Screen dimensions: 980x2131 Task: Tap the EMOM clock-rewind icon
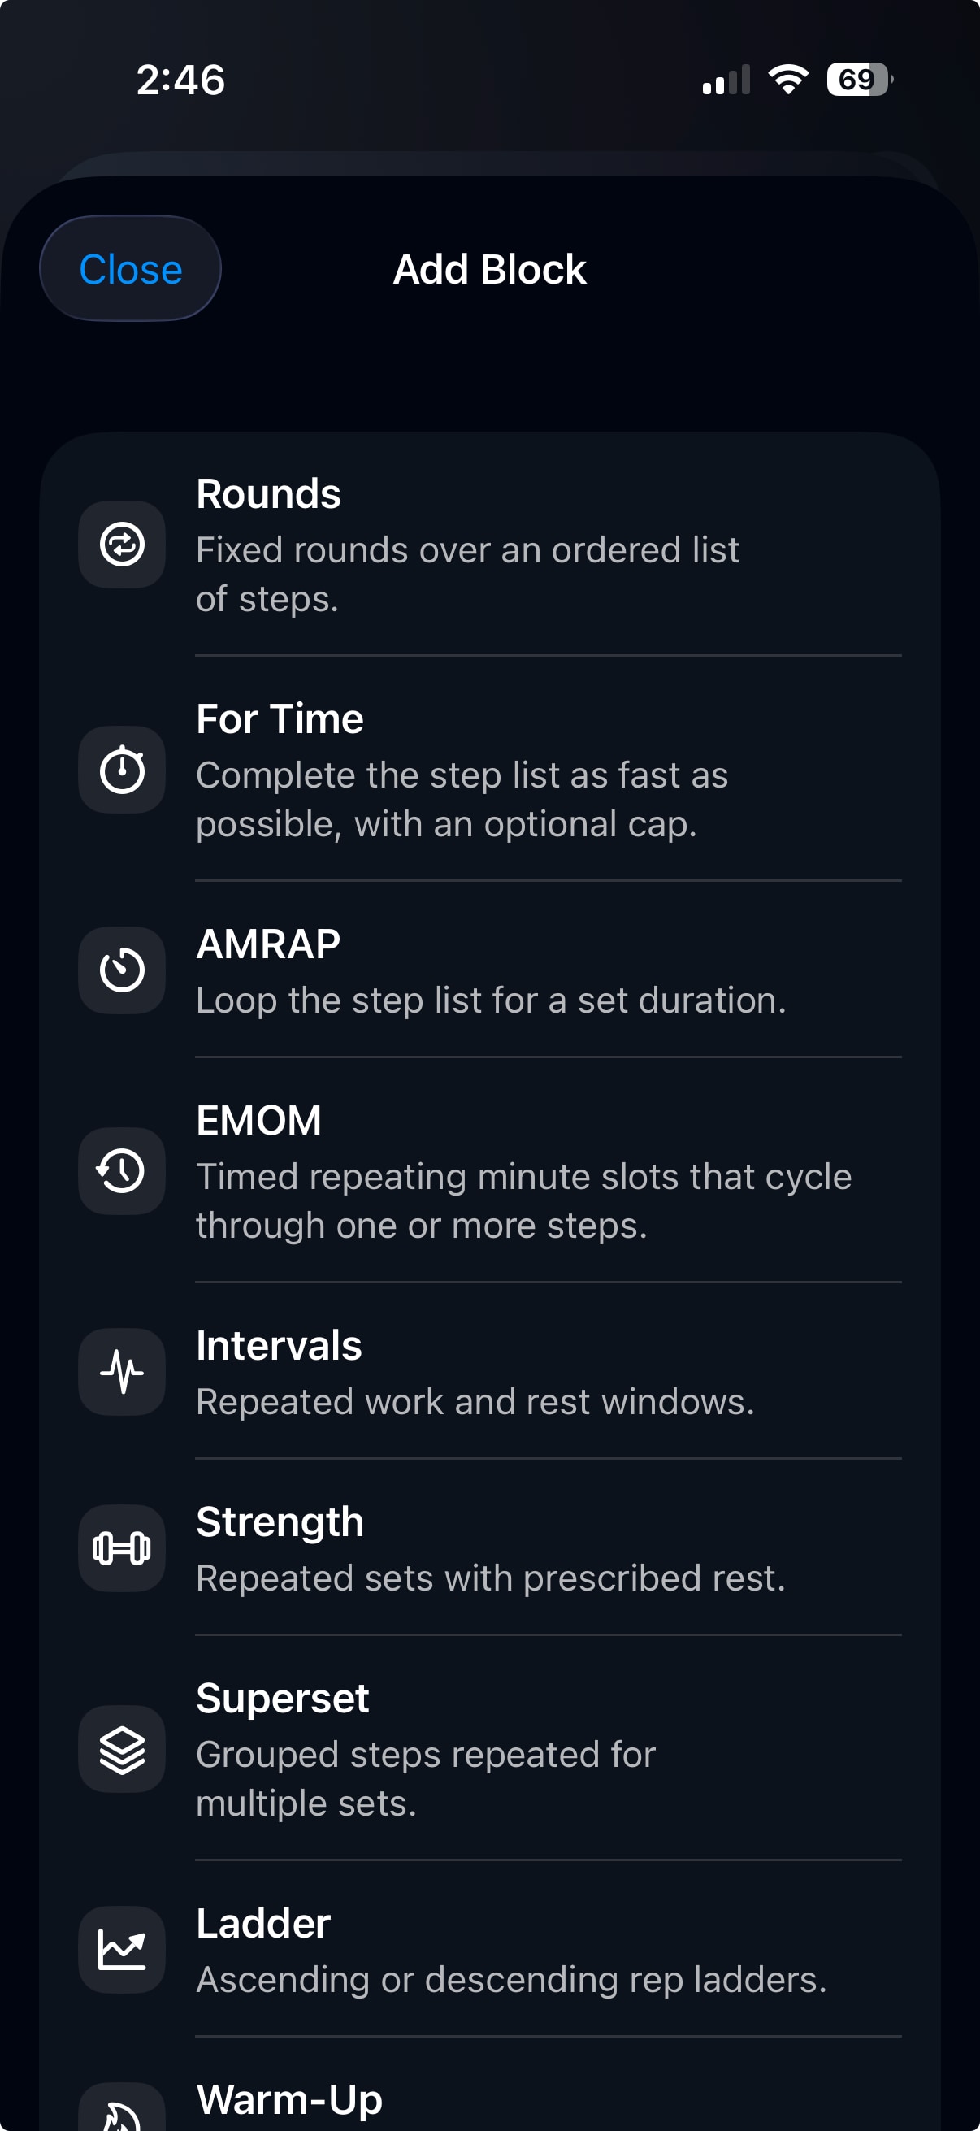click(x=122, y=1170)
